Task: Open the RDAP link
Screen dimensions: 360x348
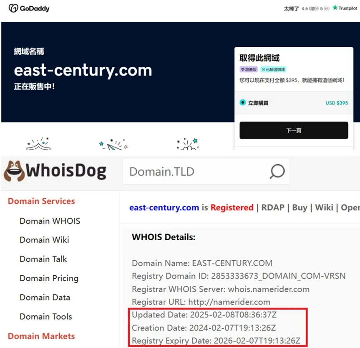Action: [x=273, y=208]
